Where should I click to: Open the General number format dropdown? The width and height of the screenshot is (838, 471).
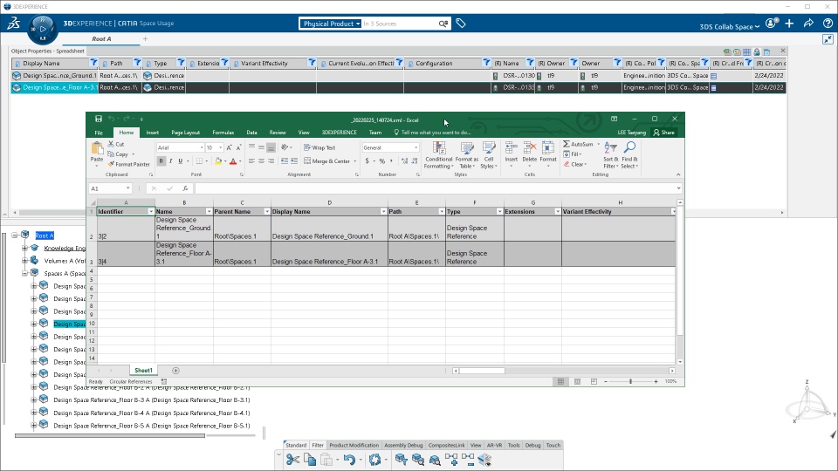point(416,148)
